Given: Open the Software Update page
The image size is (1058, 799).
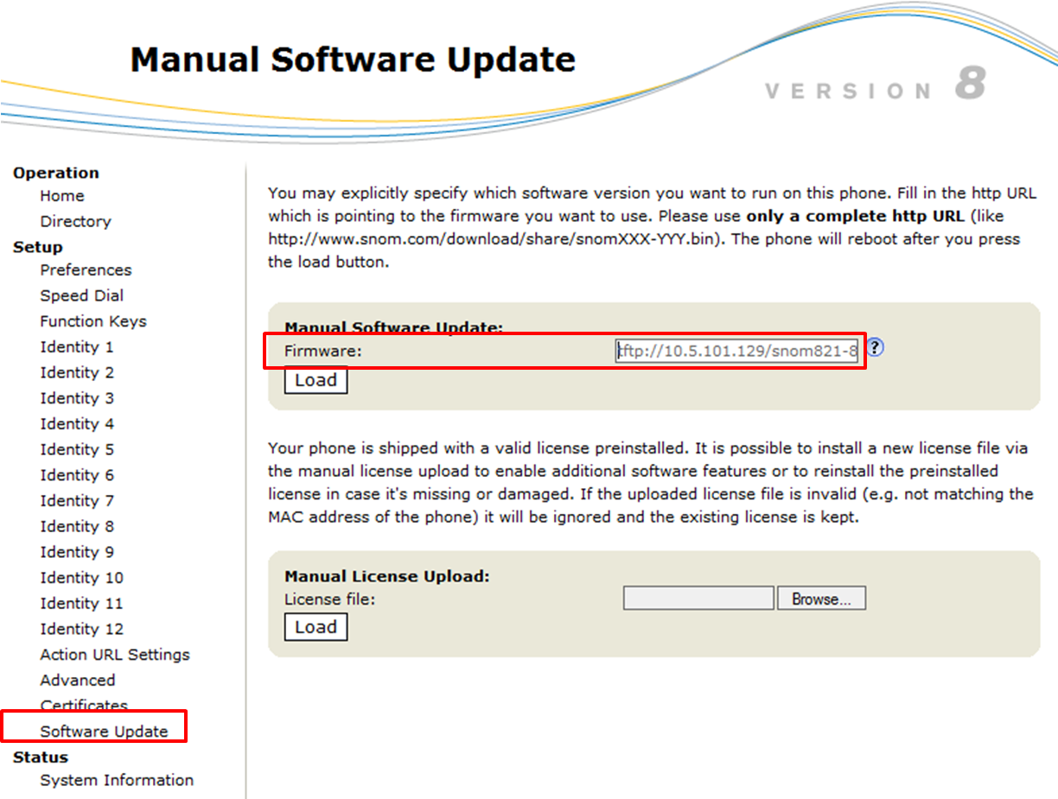Looking at the screenshot, I should click(x=104, y=732).
